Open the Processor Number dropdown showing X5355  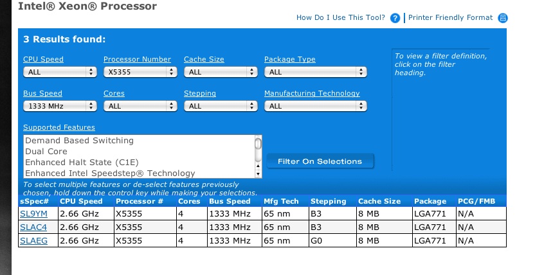coord(140,72)
